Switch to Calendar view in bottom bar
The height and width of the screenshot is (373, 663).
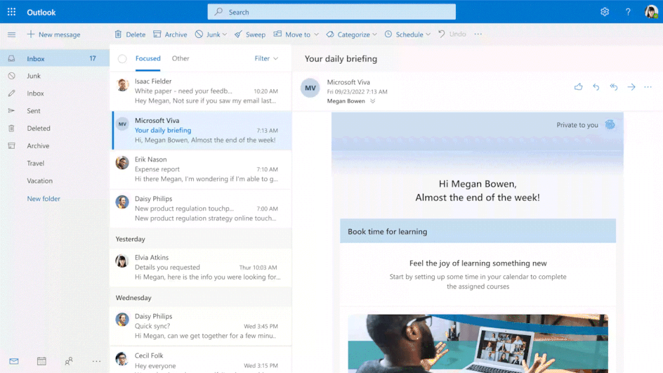(x=42, y=361)
